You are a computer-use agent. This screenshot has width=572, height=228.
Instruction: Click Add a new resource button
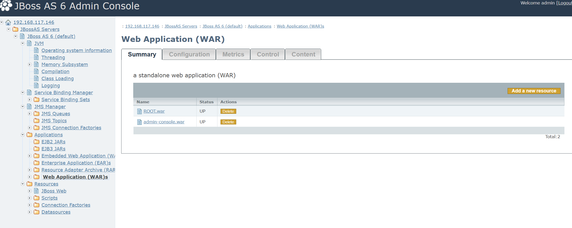click(x=534, y=91)
